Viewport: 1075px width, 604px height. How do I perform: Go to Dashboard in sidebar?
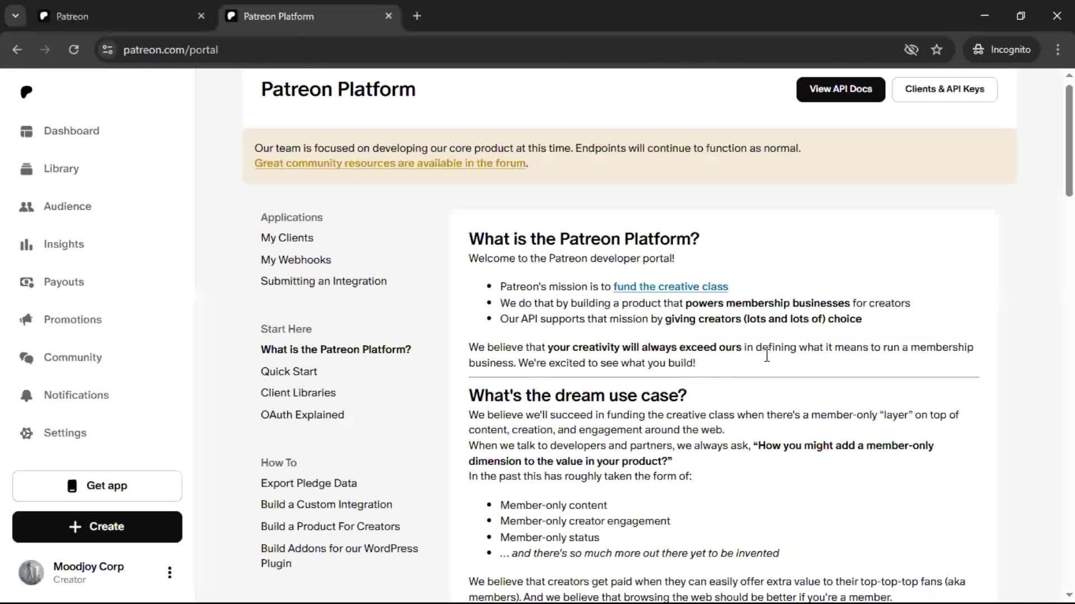point(71,131)
